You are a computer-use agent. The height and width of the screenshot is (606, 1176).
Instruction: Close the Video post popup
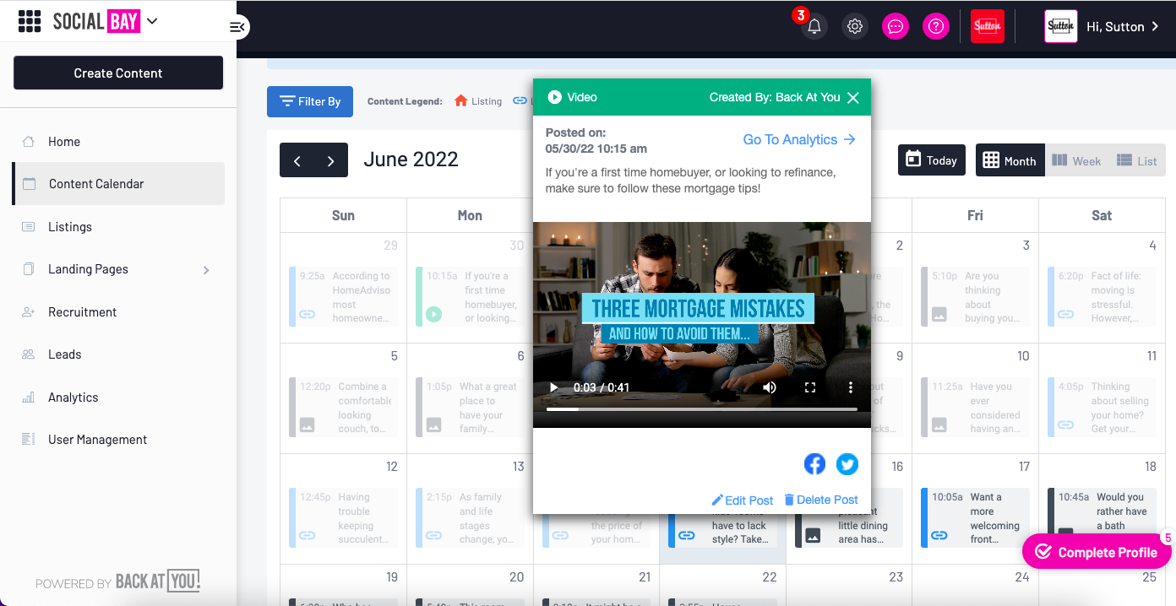[x=853, y=98]
